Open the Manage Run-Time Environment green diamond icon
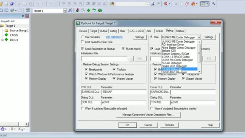Viewport: 245px width, 138px height. click(x=88, y=10)
